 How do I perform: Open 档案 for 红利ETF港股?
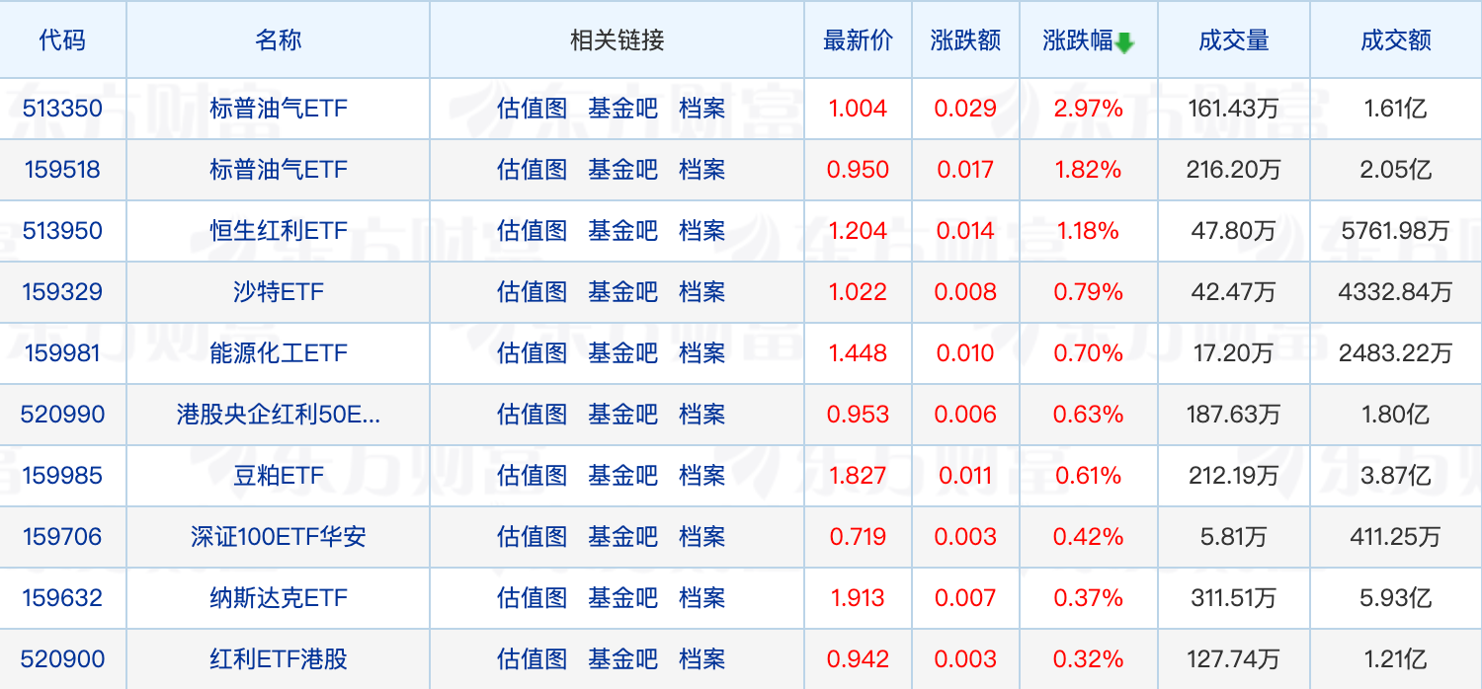point(701,659)
